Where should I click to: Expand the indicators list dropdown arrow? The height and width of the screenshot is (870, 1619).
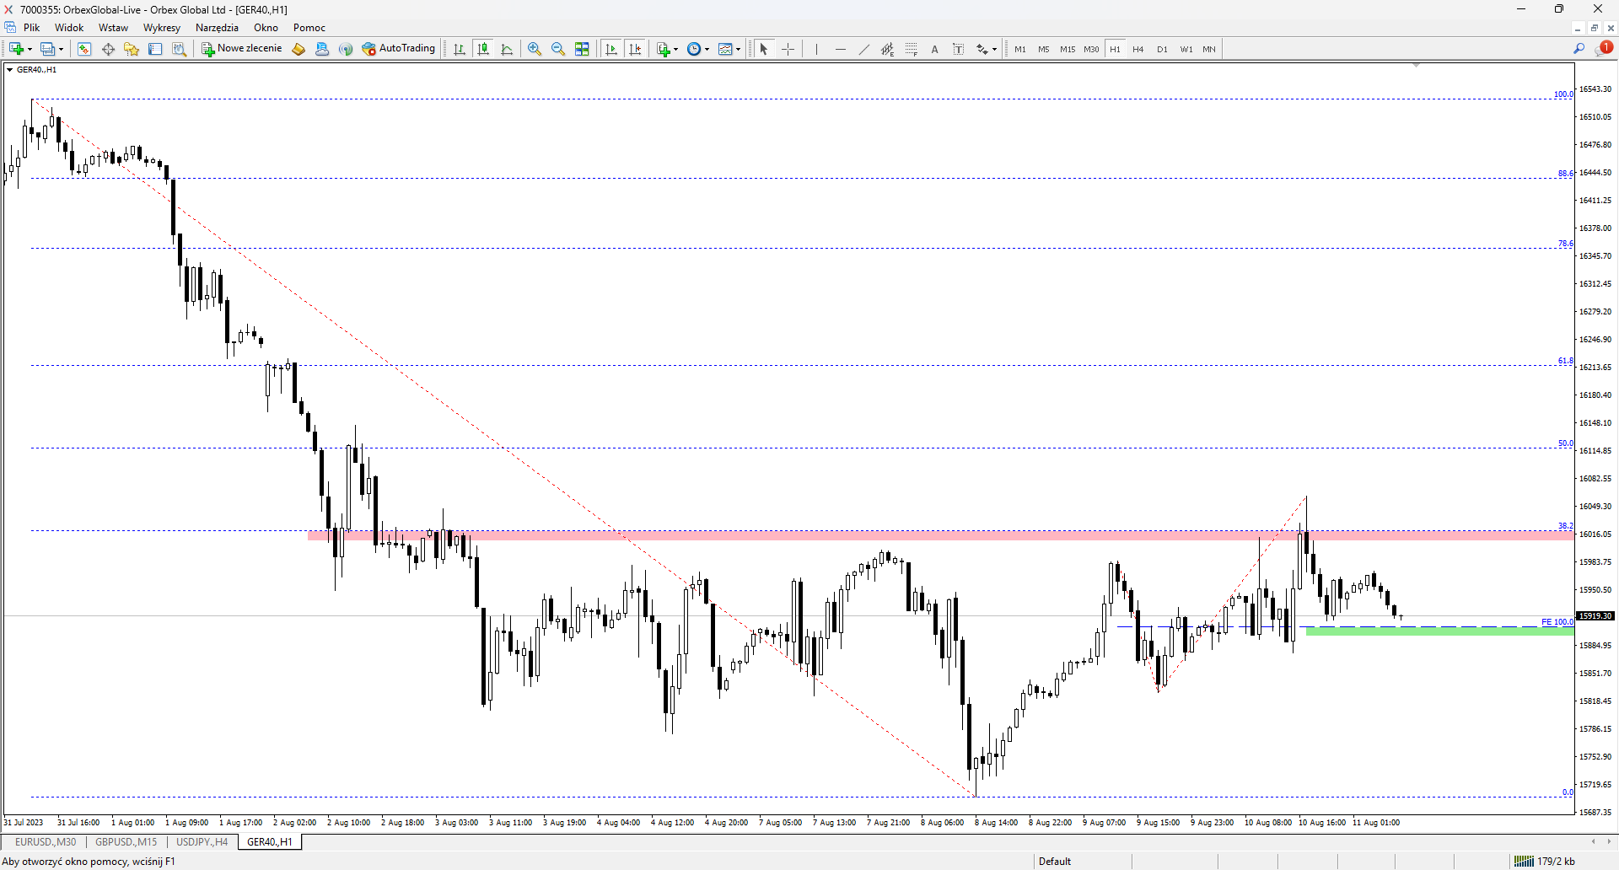point(675,49)
